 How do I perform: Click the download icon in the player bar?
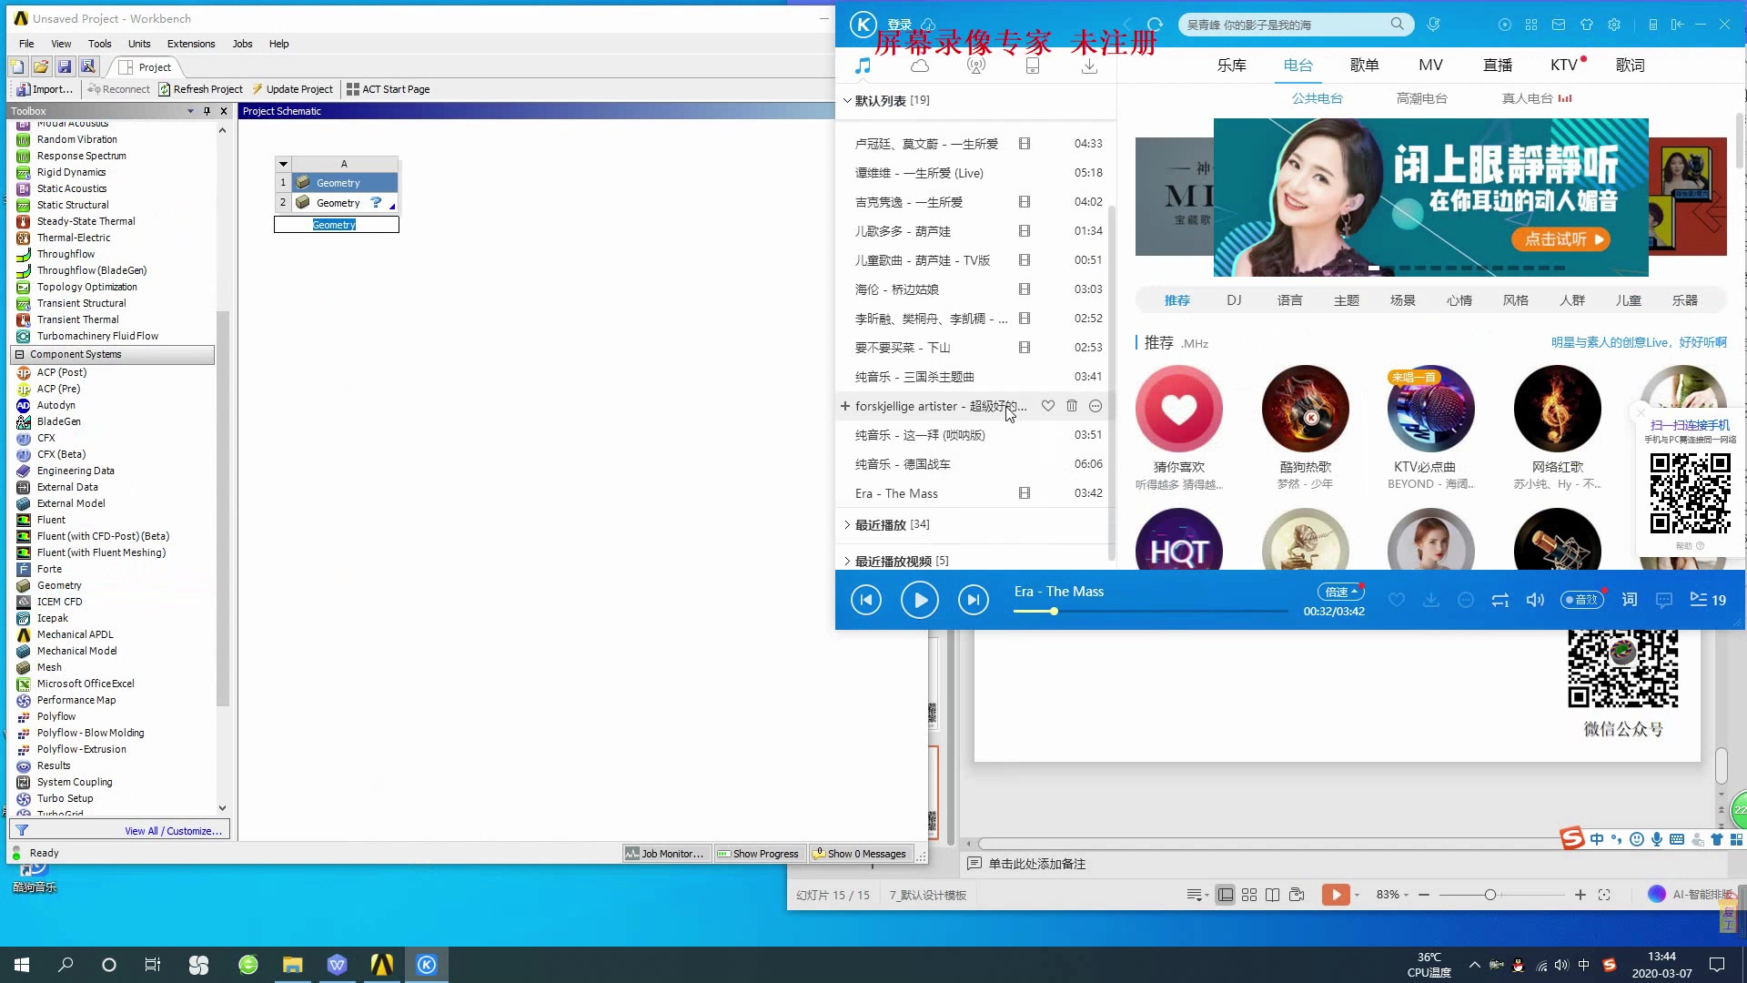pos(1431,600)
